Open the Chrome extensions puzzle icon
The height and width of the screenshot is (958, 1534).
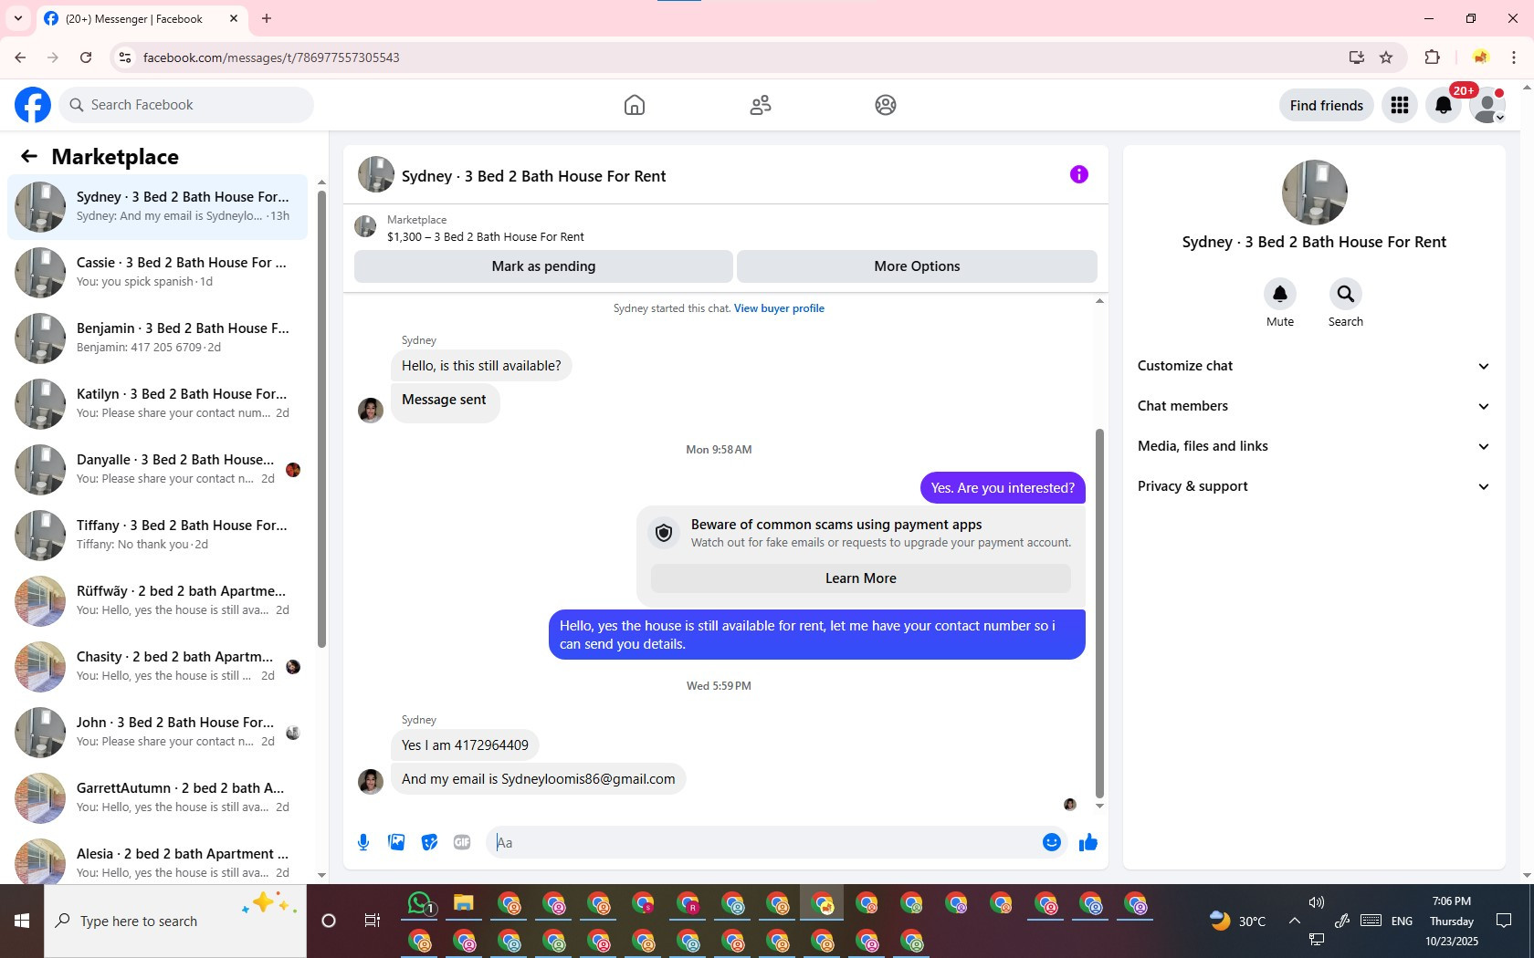tap(1432, 57)
